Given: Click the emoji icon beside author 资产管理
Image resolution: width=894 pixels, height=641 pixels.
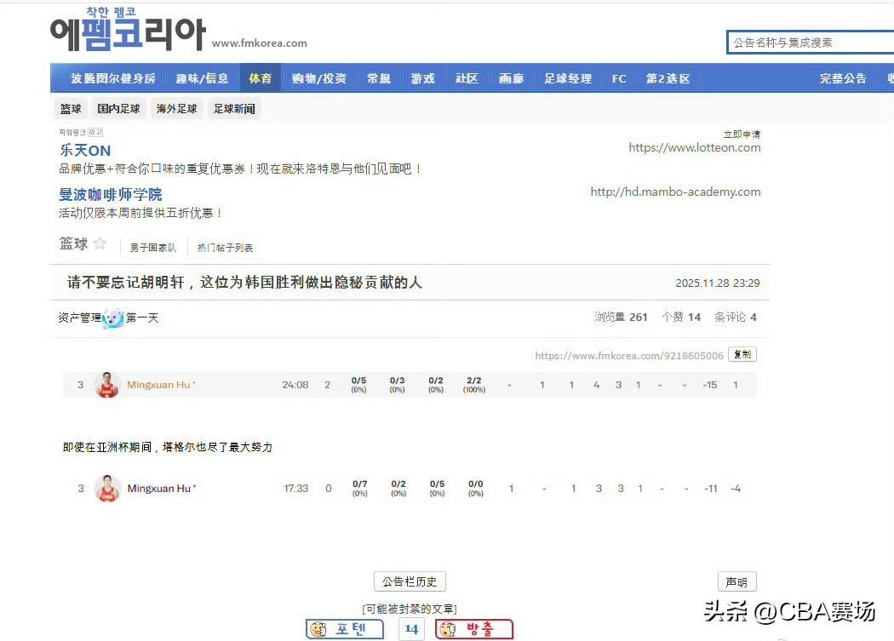Looking at the screenshot, I should tap(112, 318).
